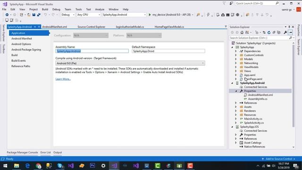Switch to the HomePageViewModel.cs tab
Screen dimensions: 302x170
click(x=169, y=27)
